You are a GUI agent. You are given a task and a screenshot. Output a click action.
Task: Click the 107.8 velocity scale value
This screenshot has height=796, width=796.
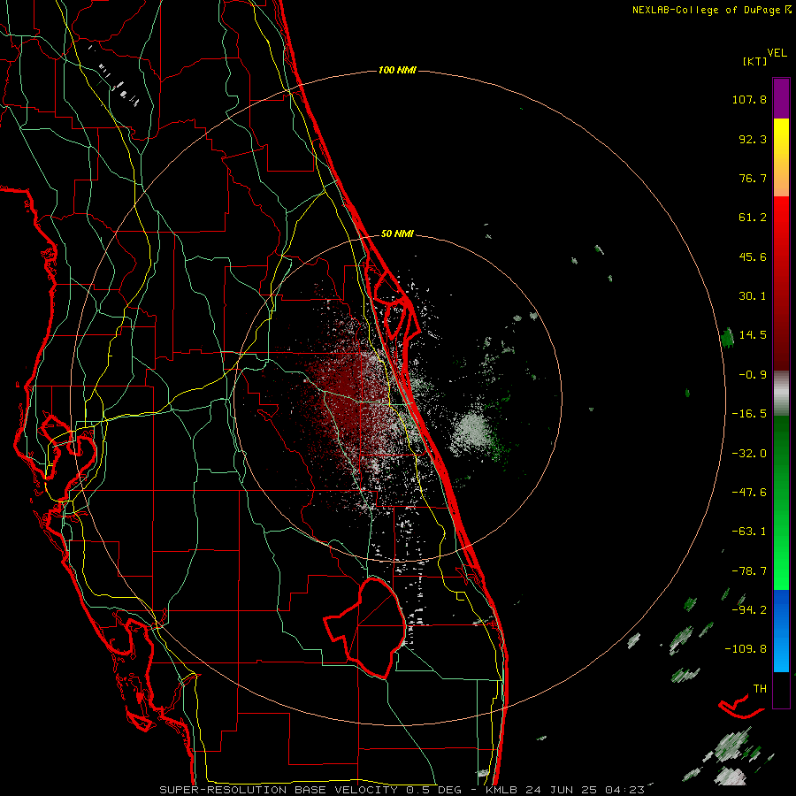[x=749, y=100]
